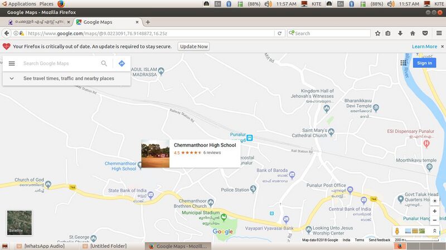The width and height of the screenshot is (446, 250).
Task: Click street view imagery thumbnails strip
Action: click(x=415, y=231)
